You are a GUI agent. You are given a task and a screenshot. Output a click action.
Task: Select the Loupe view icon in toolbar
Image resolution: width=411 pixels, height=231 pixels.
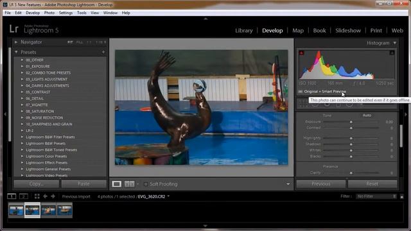(x=117, y=184)
